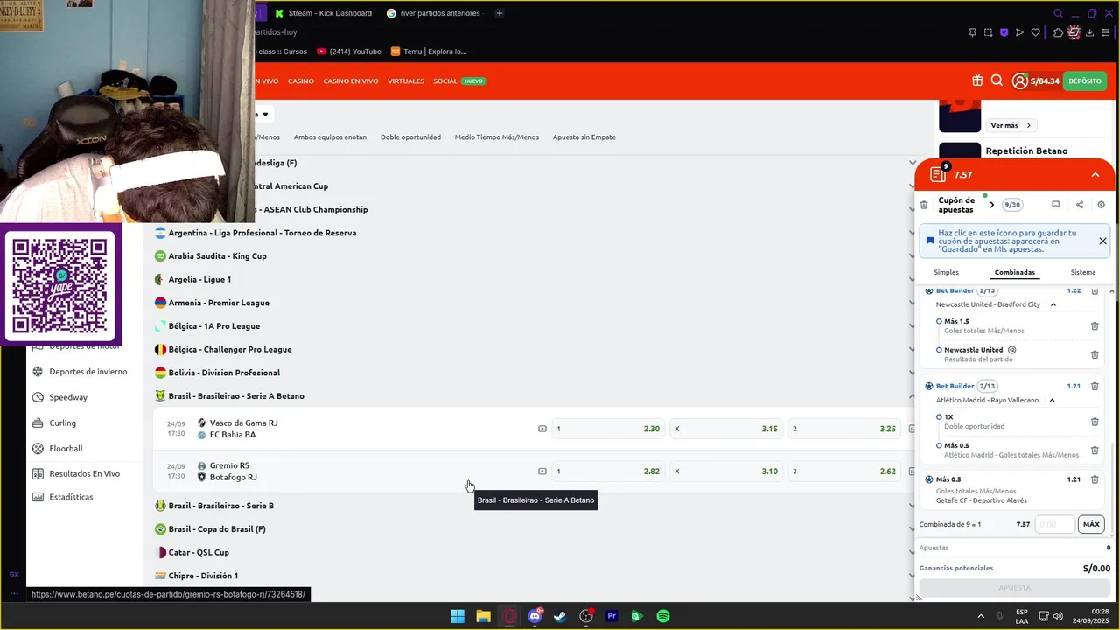Switch to Sistema bet tab
1120x630 pixels.
(1083, 272)
